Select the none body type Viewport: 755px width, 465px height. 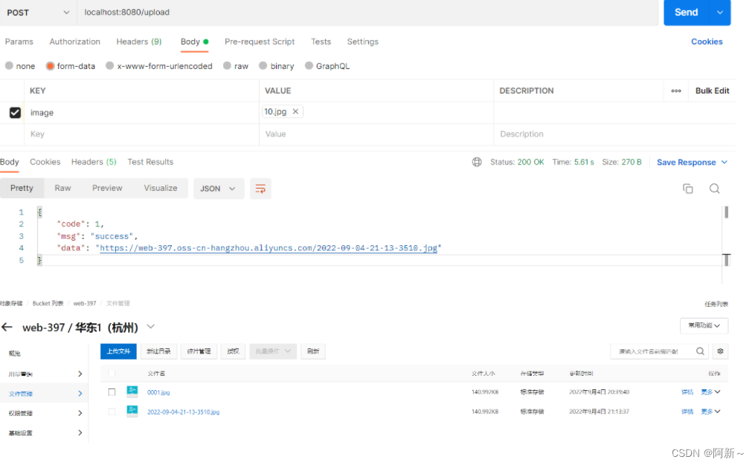click(x=9, y=66)
